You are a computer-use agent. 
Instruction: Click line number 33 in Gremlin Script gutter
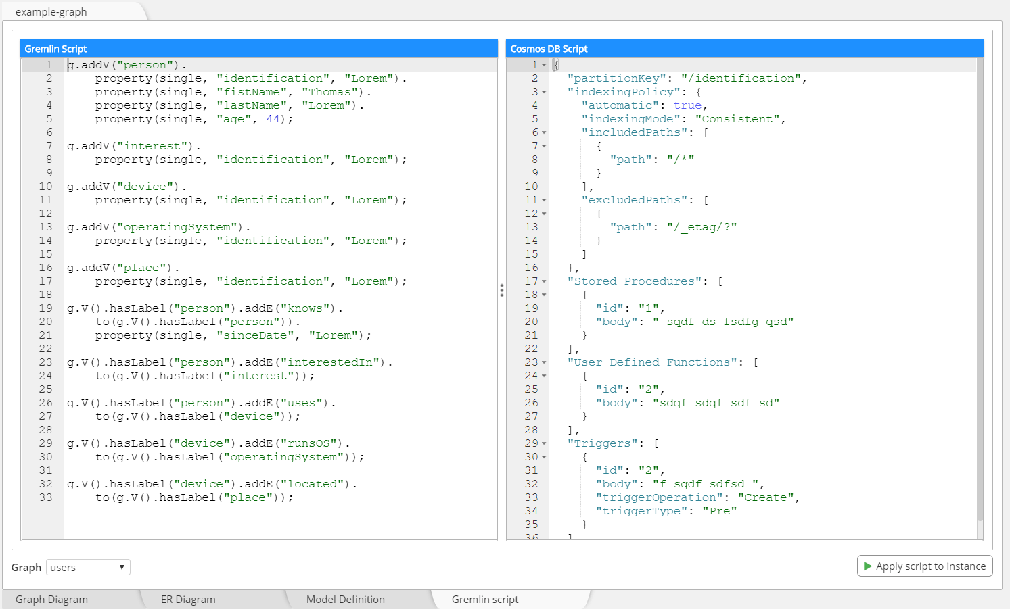pos(45,497)
